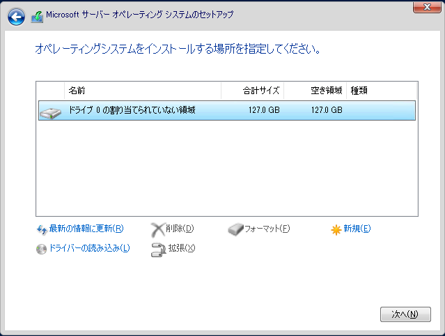Click the orange star icon beside 新規
The height and width of the screenshot is (336, 445).
(336, 229)
